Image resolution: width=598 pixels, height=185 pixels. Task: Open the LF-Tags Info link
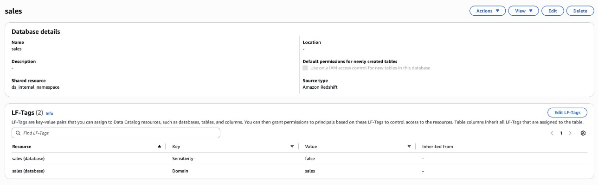[49, 113]
